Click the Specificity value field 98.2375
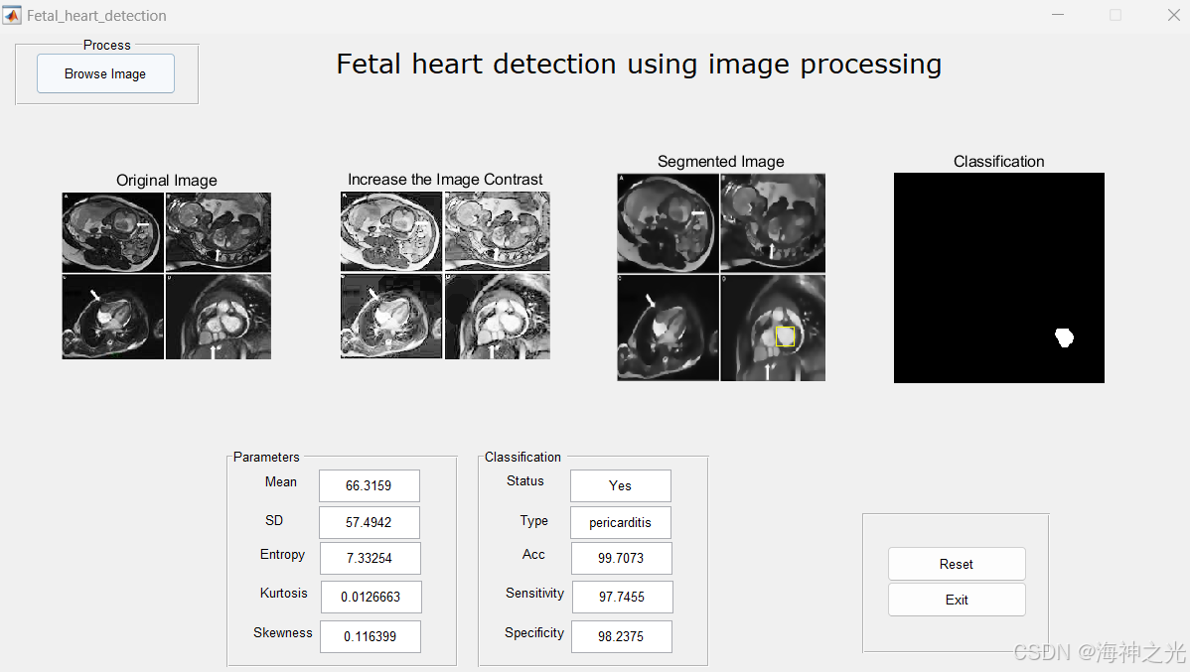The height and width of the screenshot is (672, 1190). (621, 636)
